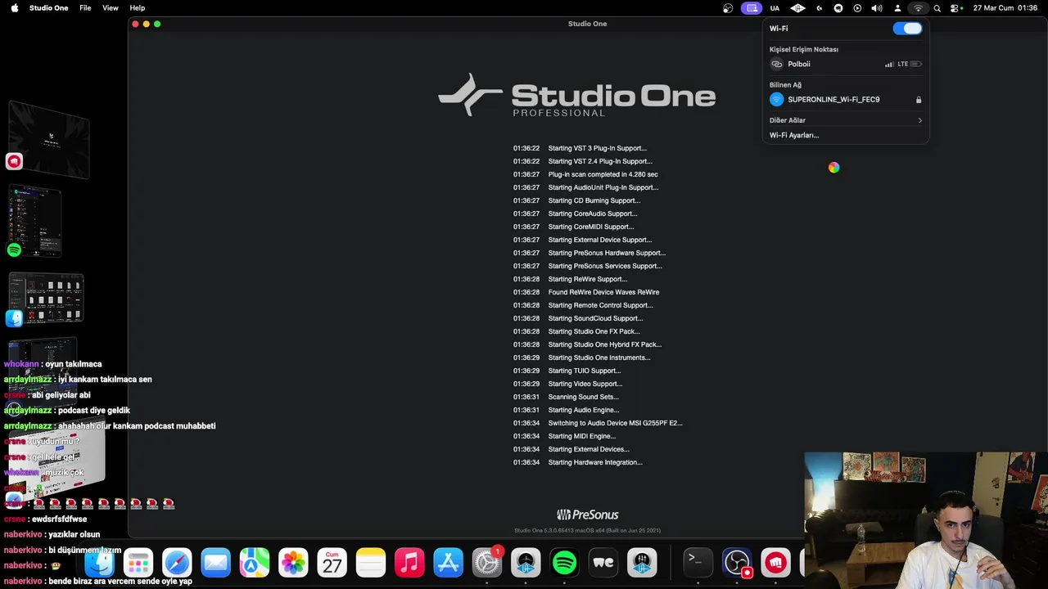Expand Diğer Ağlar networks list
The height and width of the screenshot is (589, 1048).
click(x=846, y=120)
